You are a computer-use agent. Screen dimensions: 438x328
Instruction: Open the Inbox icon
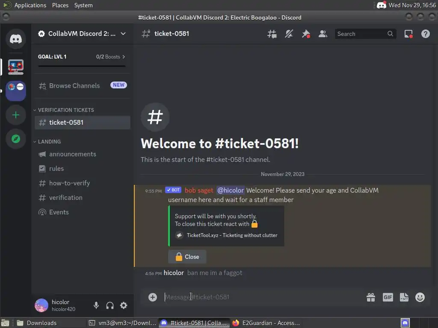point(408,34)
